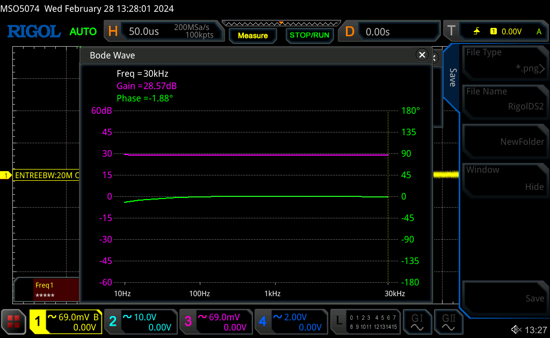Click the channel 1 ENTREE label marker

coord(46,175)
